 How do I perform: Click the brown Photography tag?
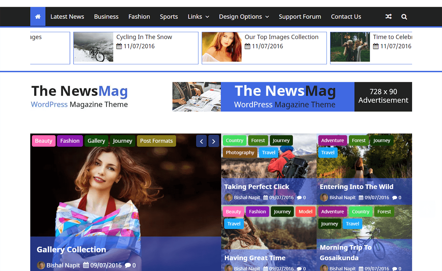pyautogui.click(x=240, y=152)
